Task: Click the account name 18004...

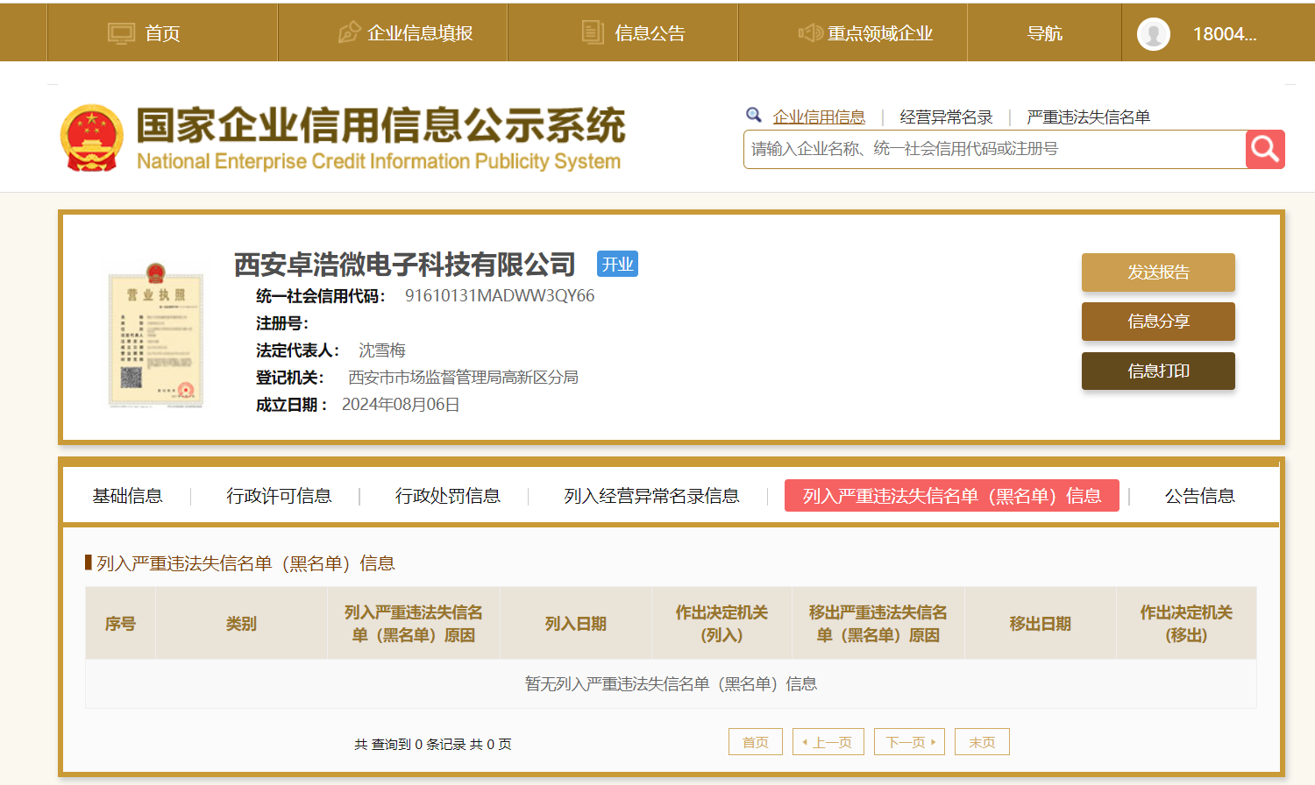Action: click(1225, 34)
